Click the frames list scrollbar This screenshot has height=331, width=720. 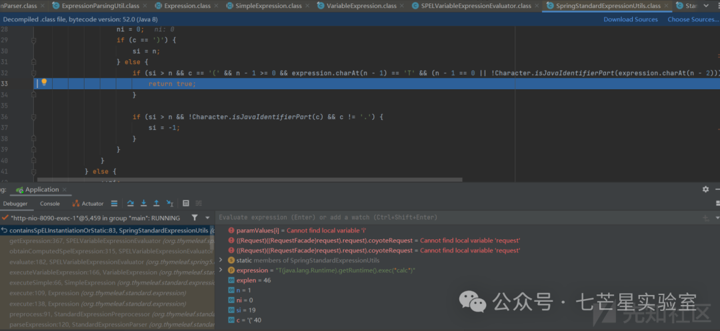click(x=212, y=238)
